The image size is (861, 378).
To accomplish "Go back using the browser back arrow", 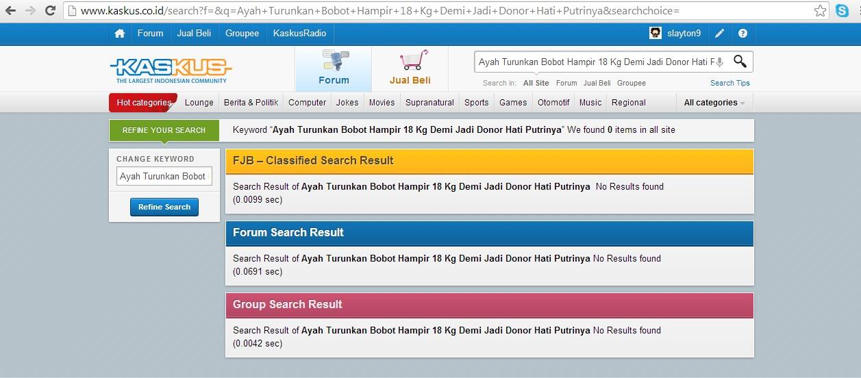I will 10,11.
